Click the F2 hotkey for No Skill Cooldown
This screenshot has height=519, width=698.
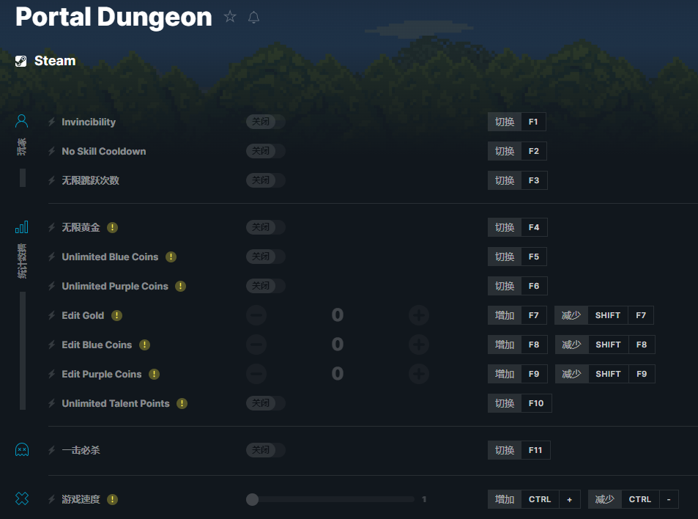pyautogui.click(x=517, y=151)
